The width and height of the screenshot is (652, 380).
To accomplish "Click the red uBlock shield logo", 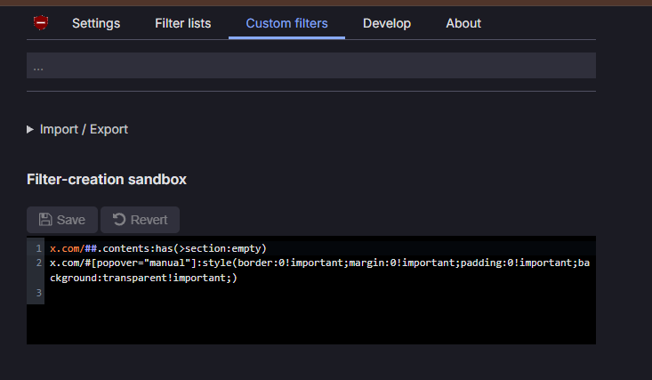I will click(x=41, y=23).
